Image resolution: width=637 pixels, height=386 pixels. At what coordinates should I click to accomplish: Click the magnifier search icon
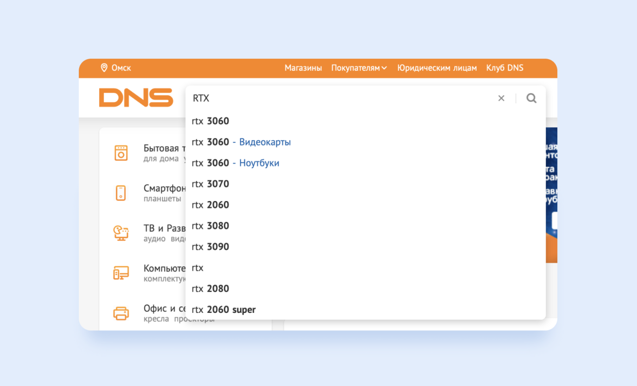point(532,98)
